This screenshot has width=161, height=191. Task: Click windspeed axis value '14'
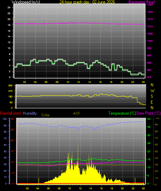9,36
